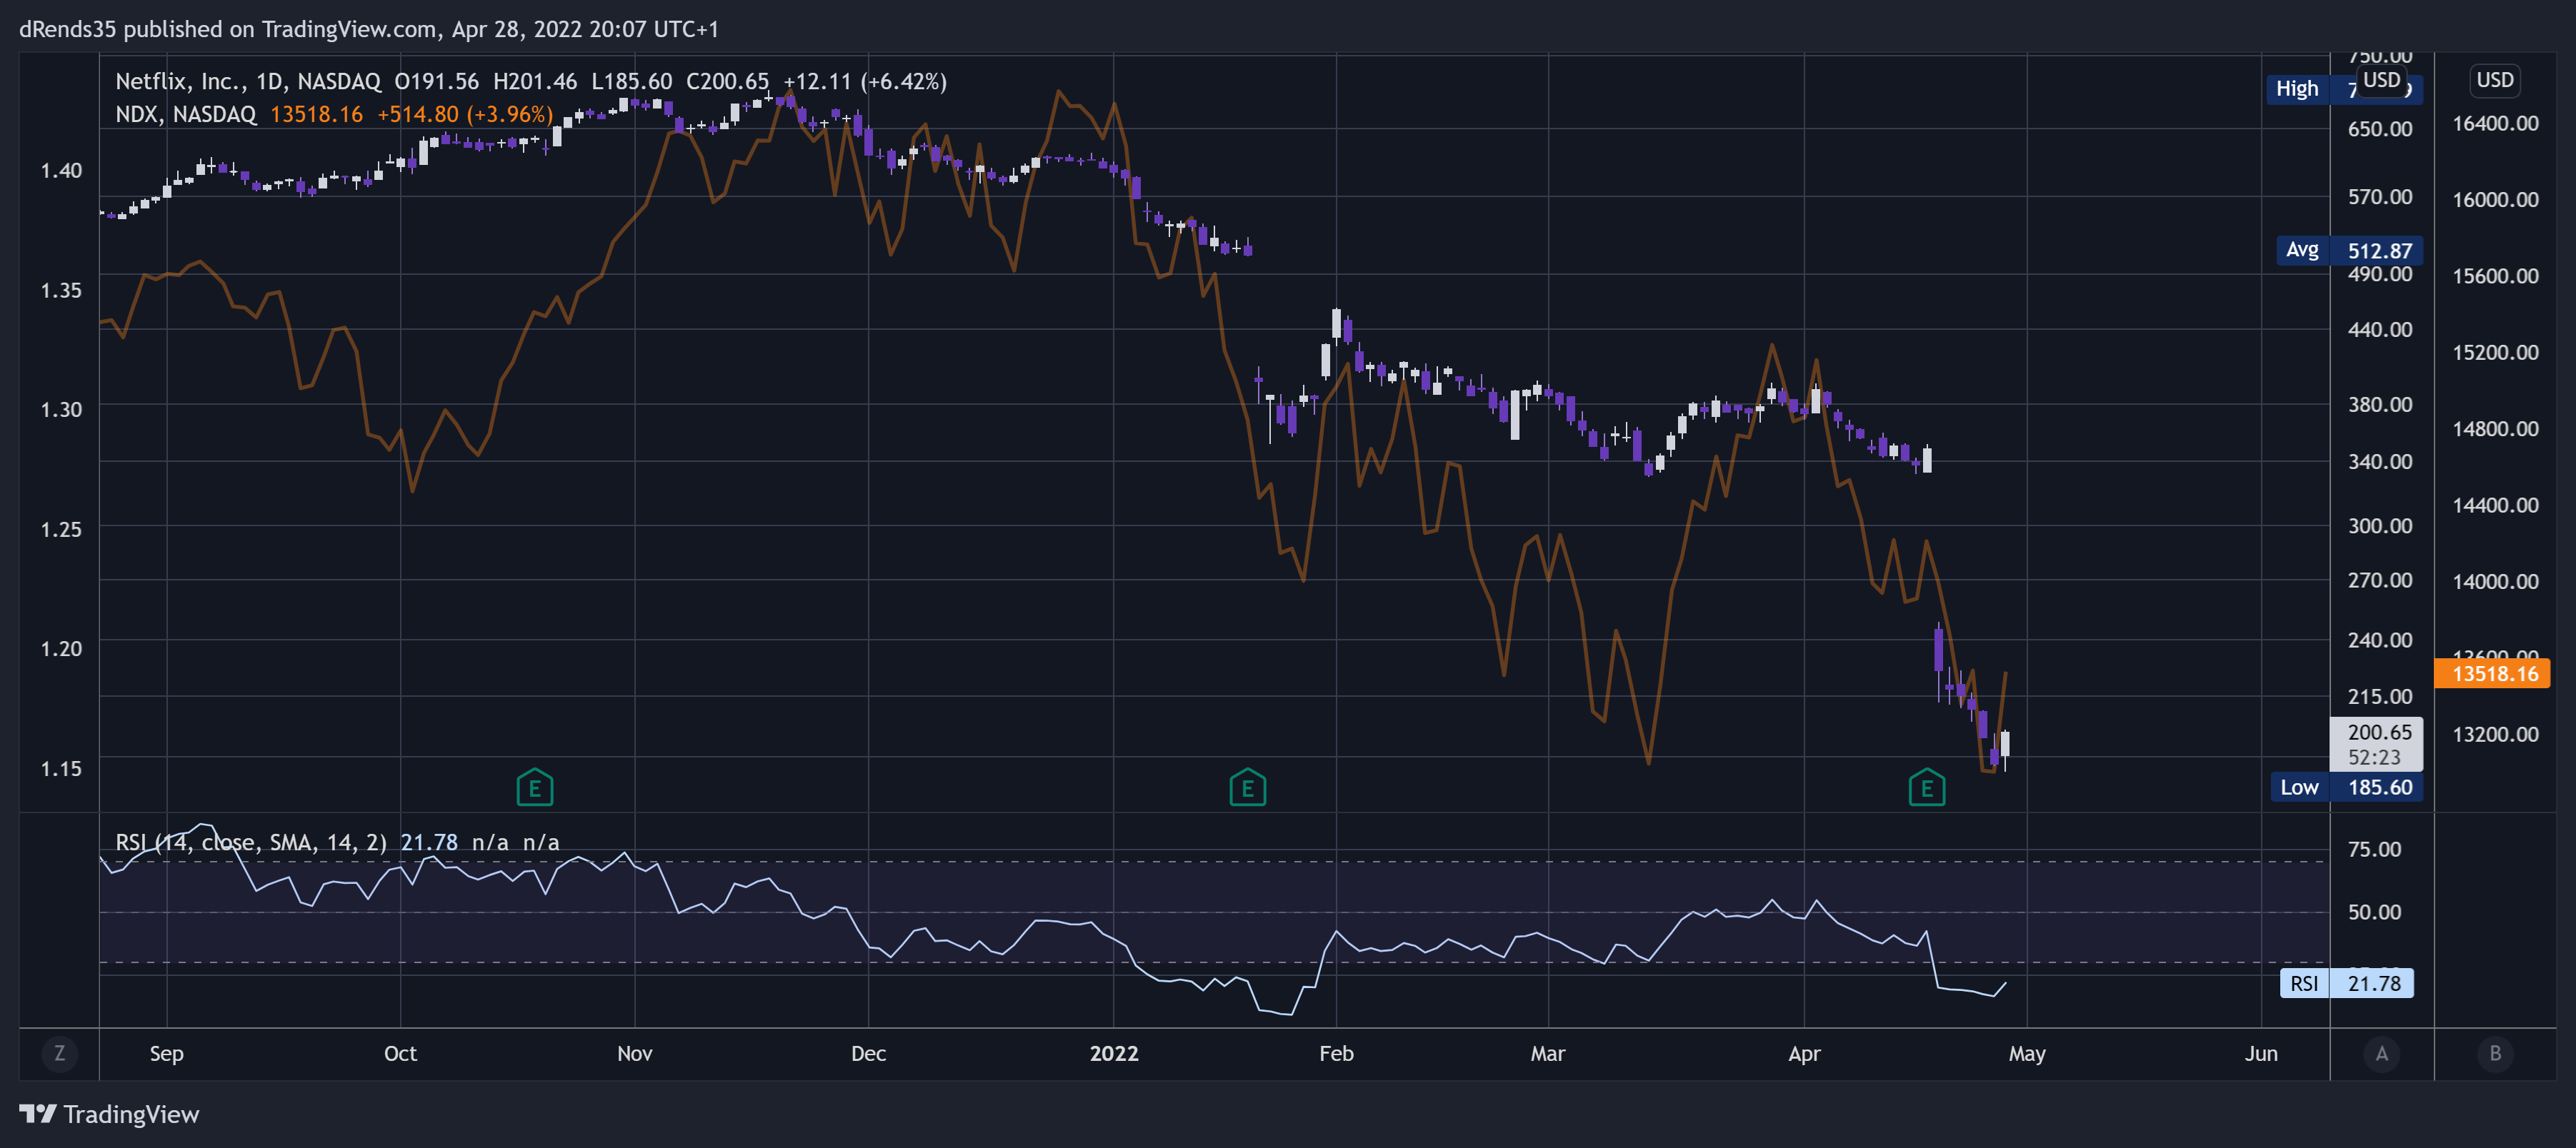The width and height of the screenshot is (2576, 1148).
Task: Click the Low 185.60 price label
Action: tap(2346, 787)
